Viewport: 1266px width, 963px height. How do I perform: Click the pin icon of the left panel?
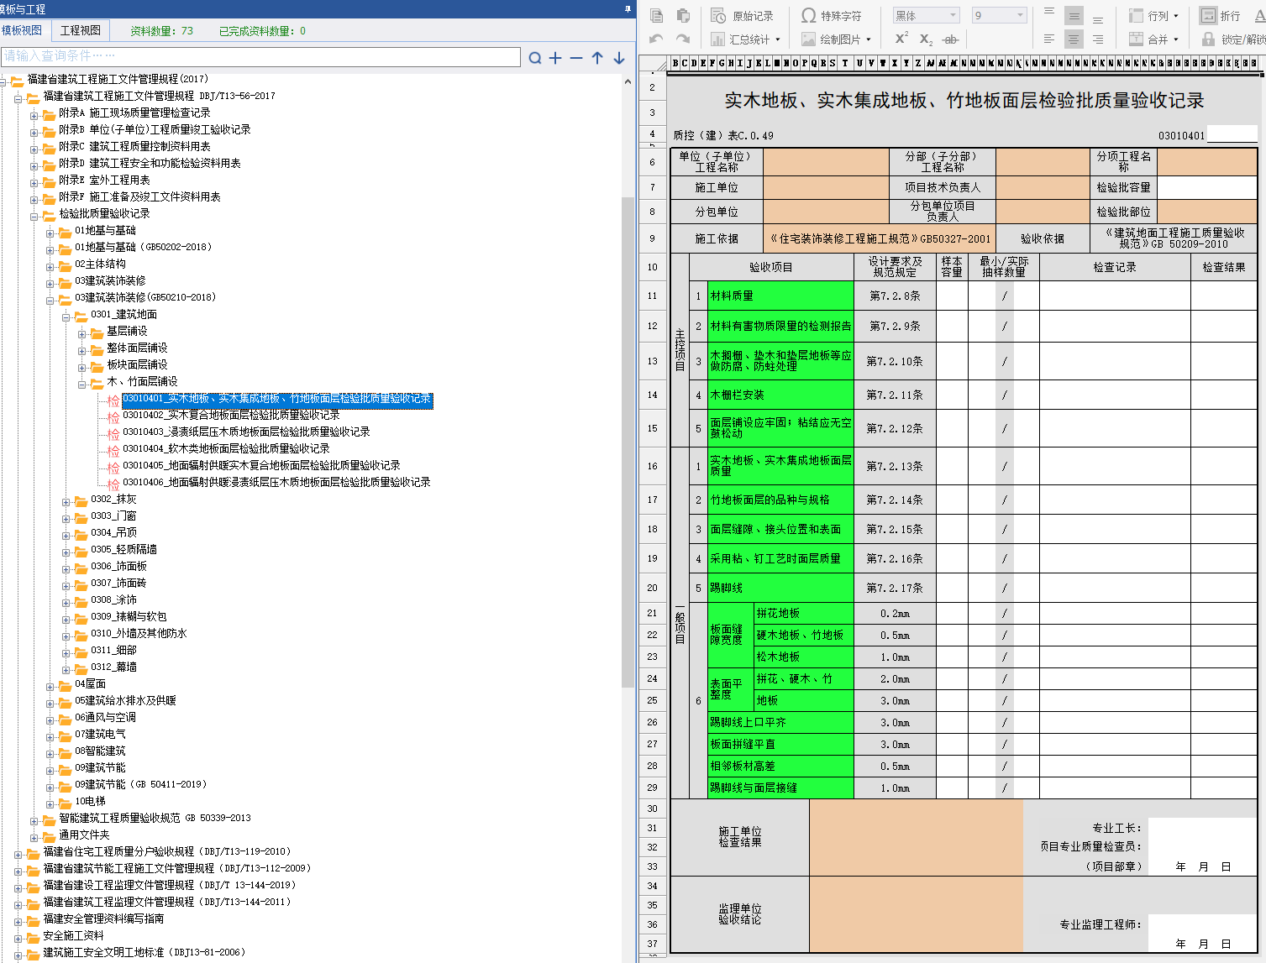628,9
